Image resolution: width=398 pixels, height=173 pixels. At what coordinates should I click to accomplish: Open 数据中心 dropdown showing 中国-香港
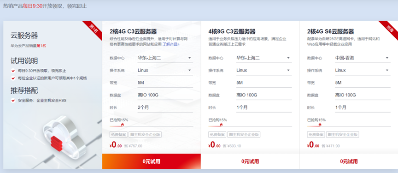(363, 58)
